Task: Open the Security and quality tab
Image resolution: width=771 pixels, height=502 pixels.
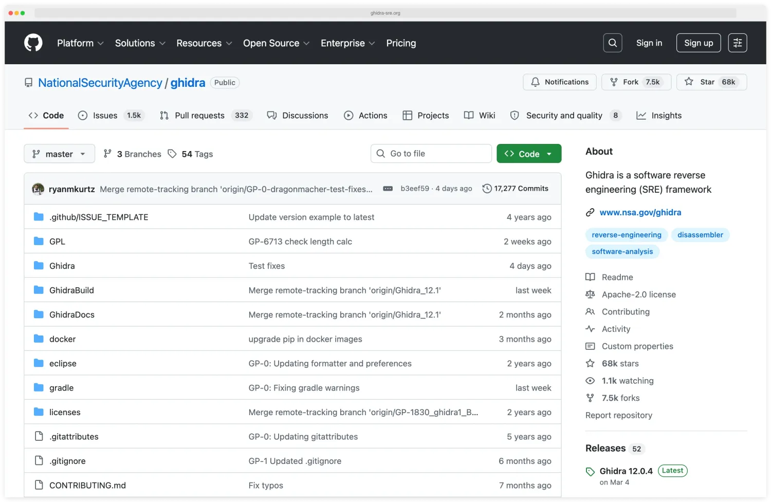Action: [x=565, y=116]
